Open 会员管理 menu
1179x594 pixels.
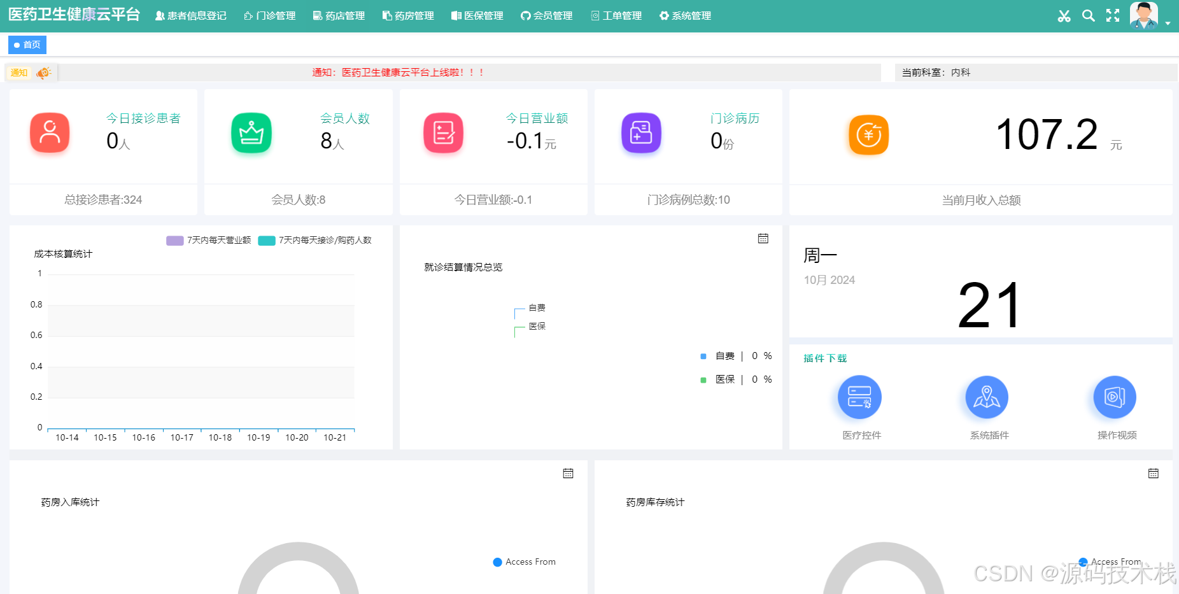547,16
